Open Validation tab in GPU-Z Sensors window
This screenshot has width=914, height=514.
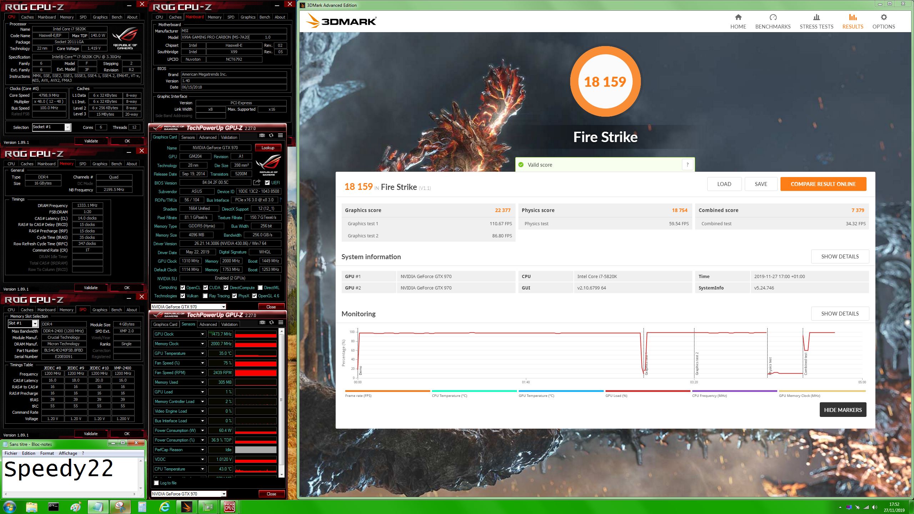pos(229,324)
